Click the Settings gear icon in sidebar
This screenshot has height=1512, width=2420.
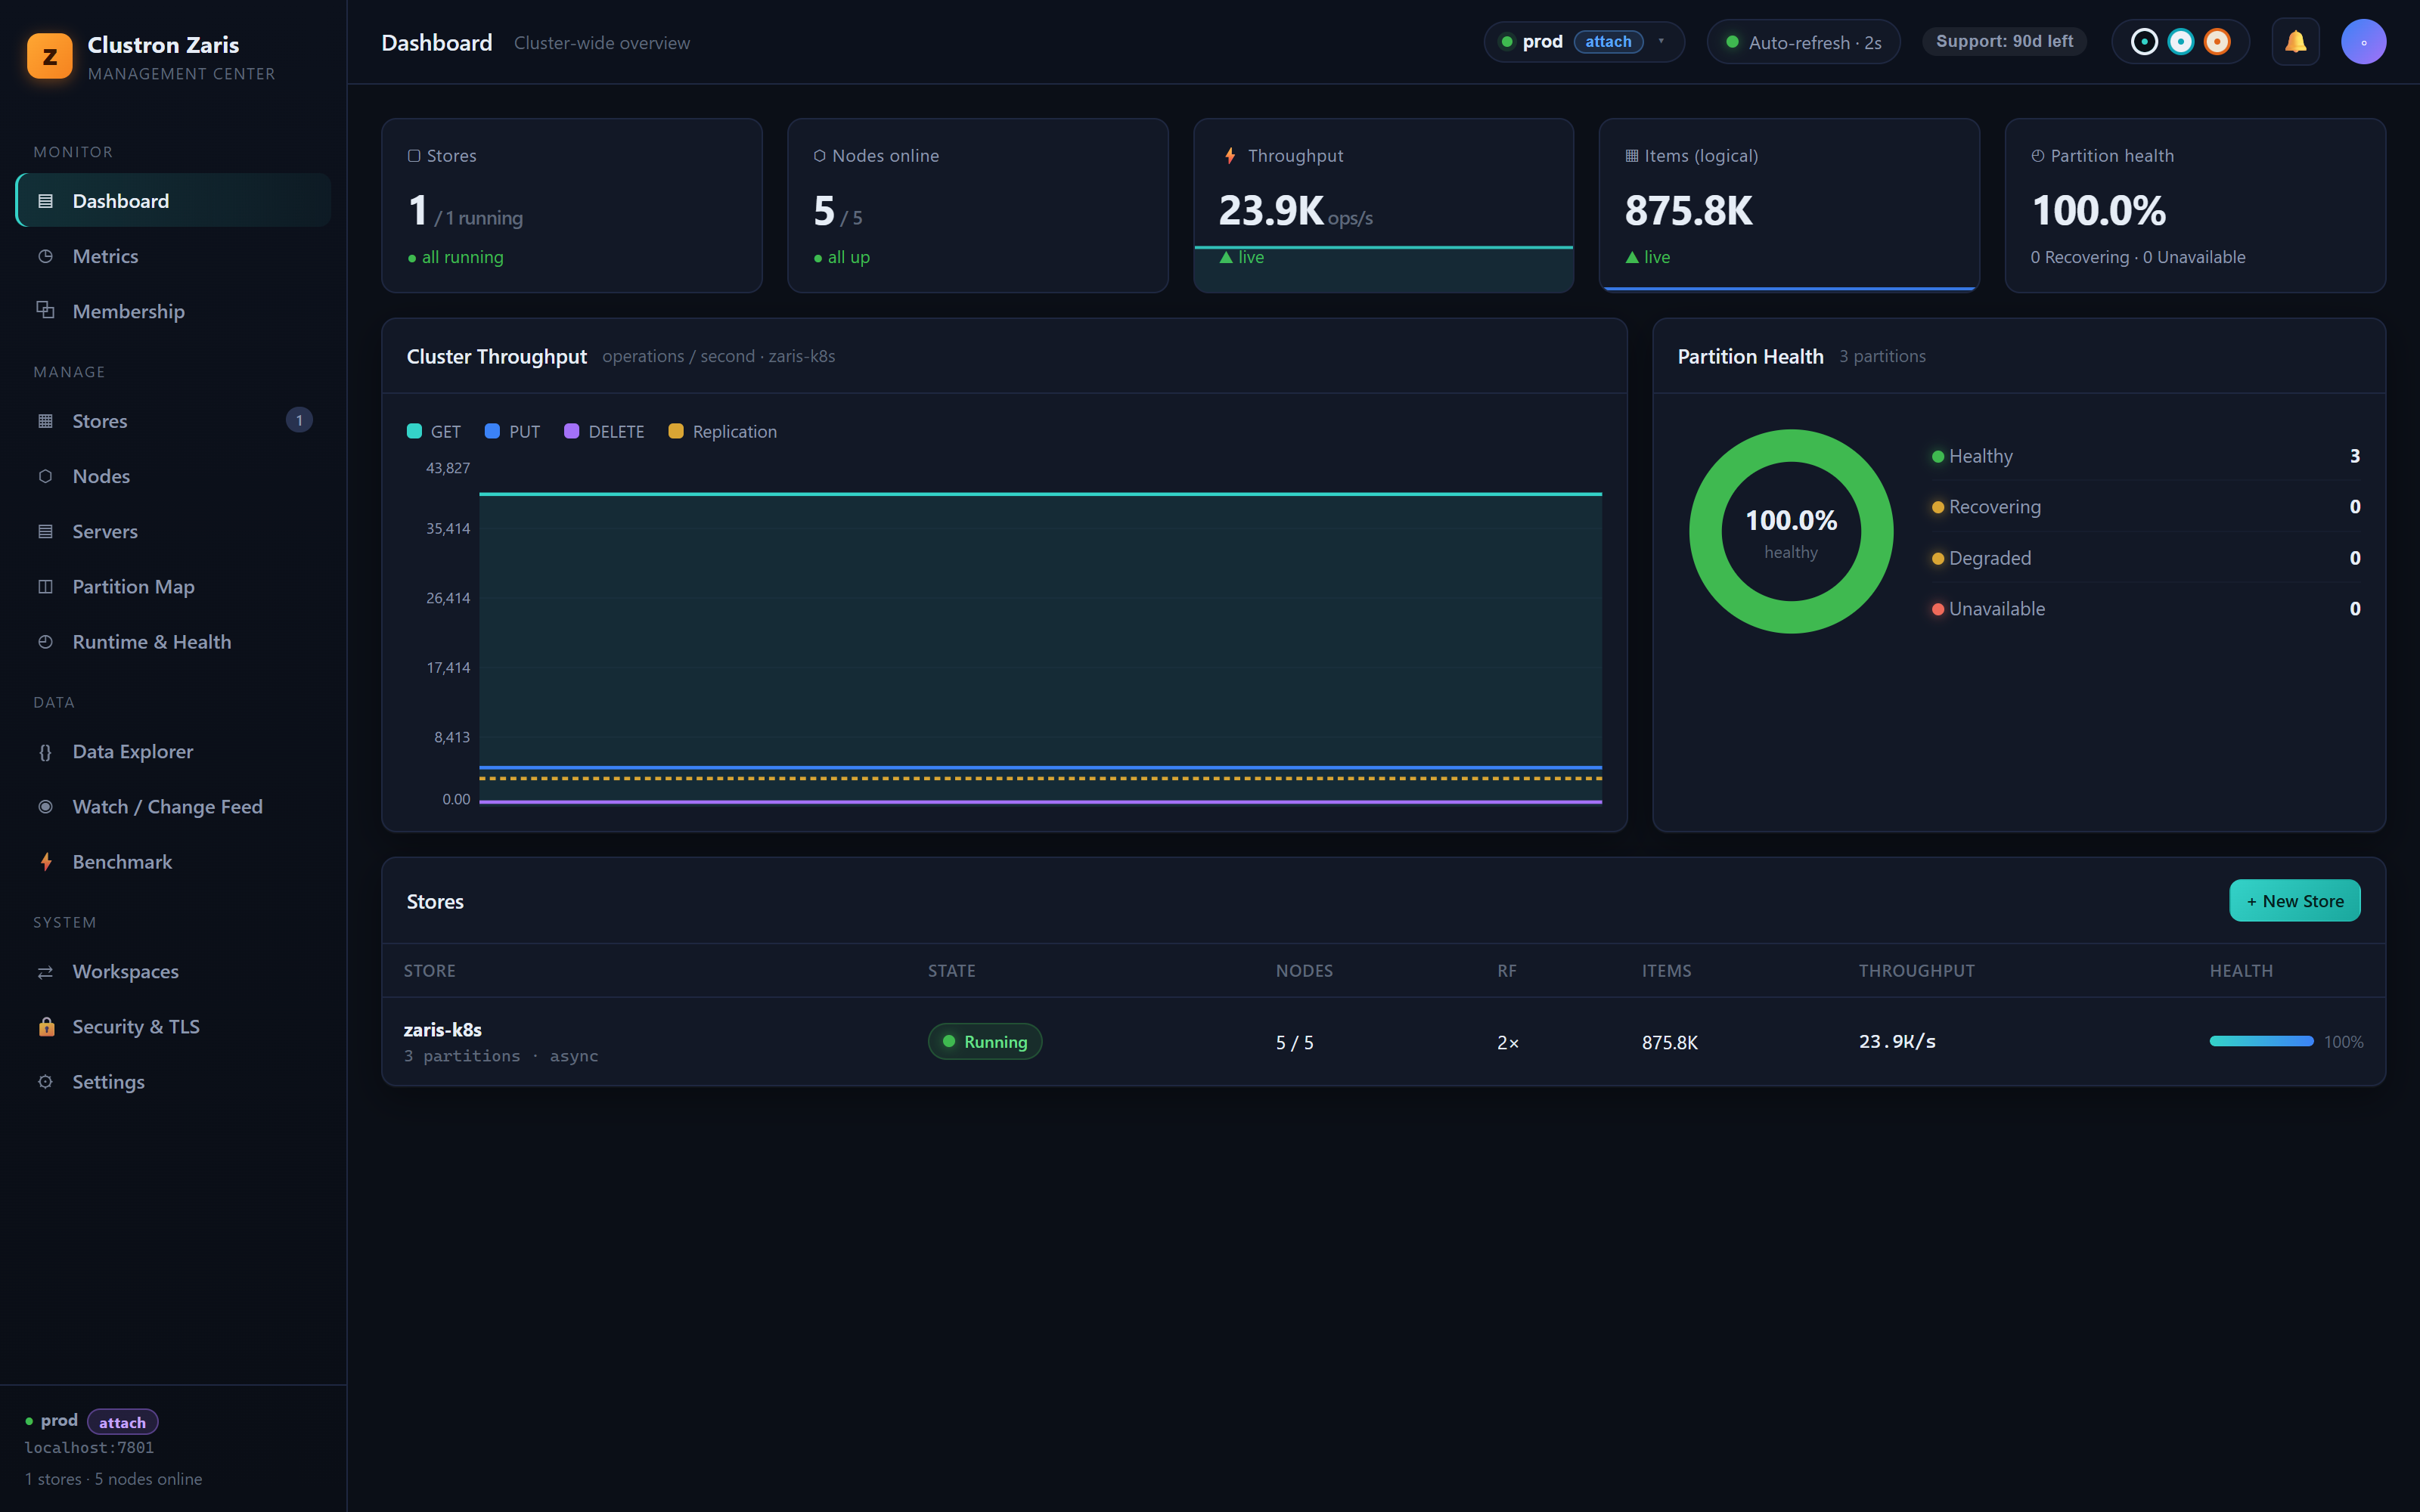(x=45, y=1082)
